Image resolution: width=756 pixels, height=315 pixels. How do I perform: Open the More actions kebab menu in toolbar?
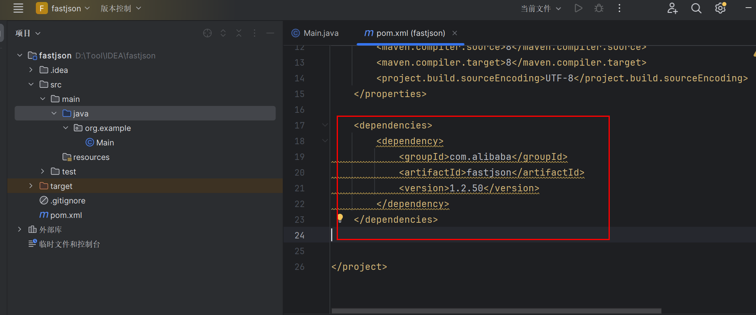point(619,8)
